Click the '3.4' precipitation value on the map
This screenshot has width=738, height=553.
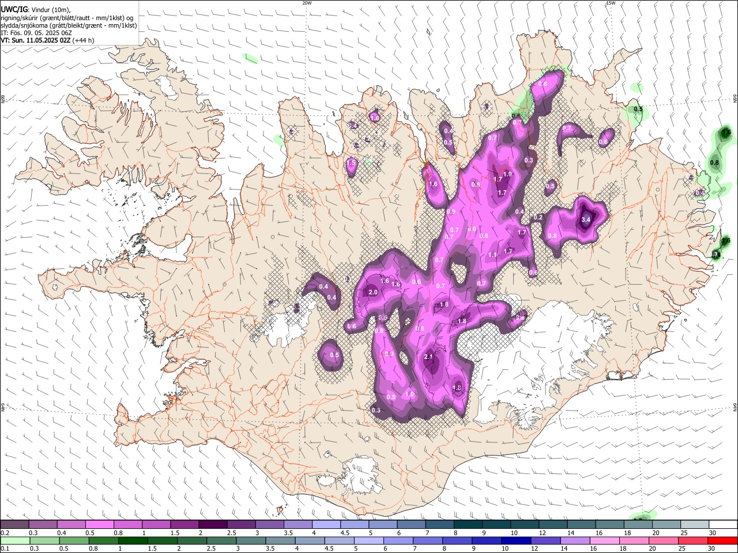tap(586, 219)
